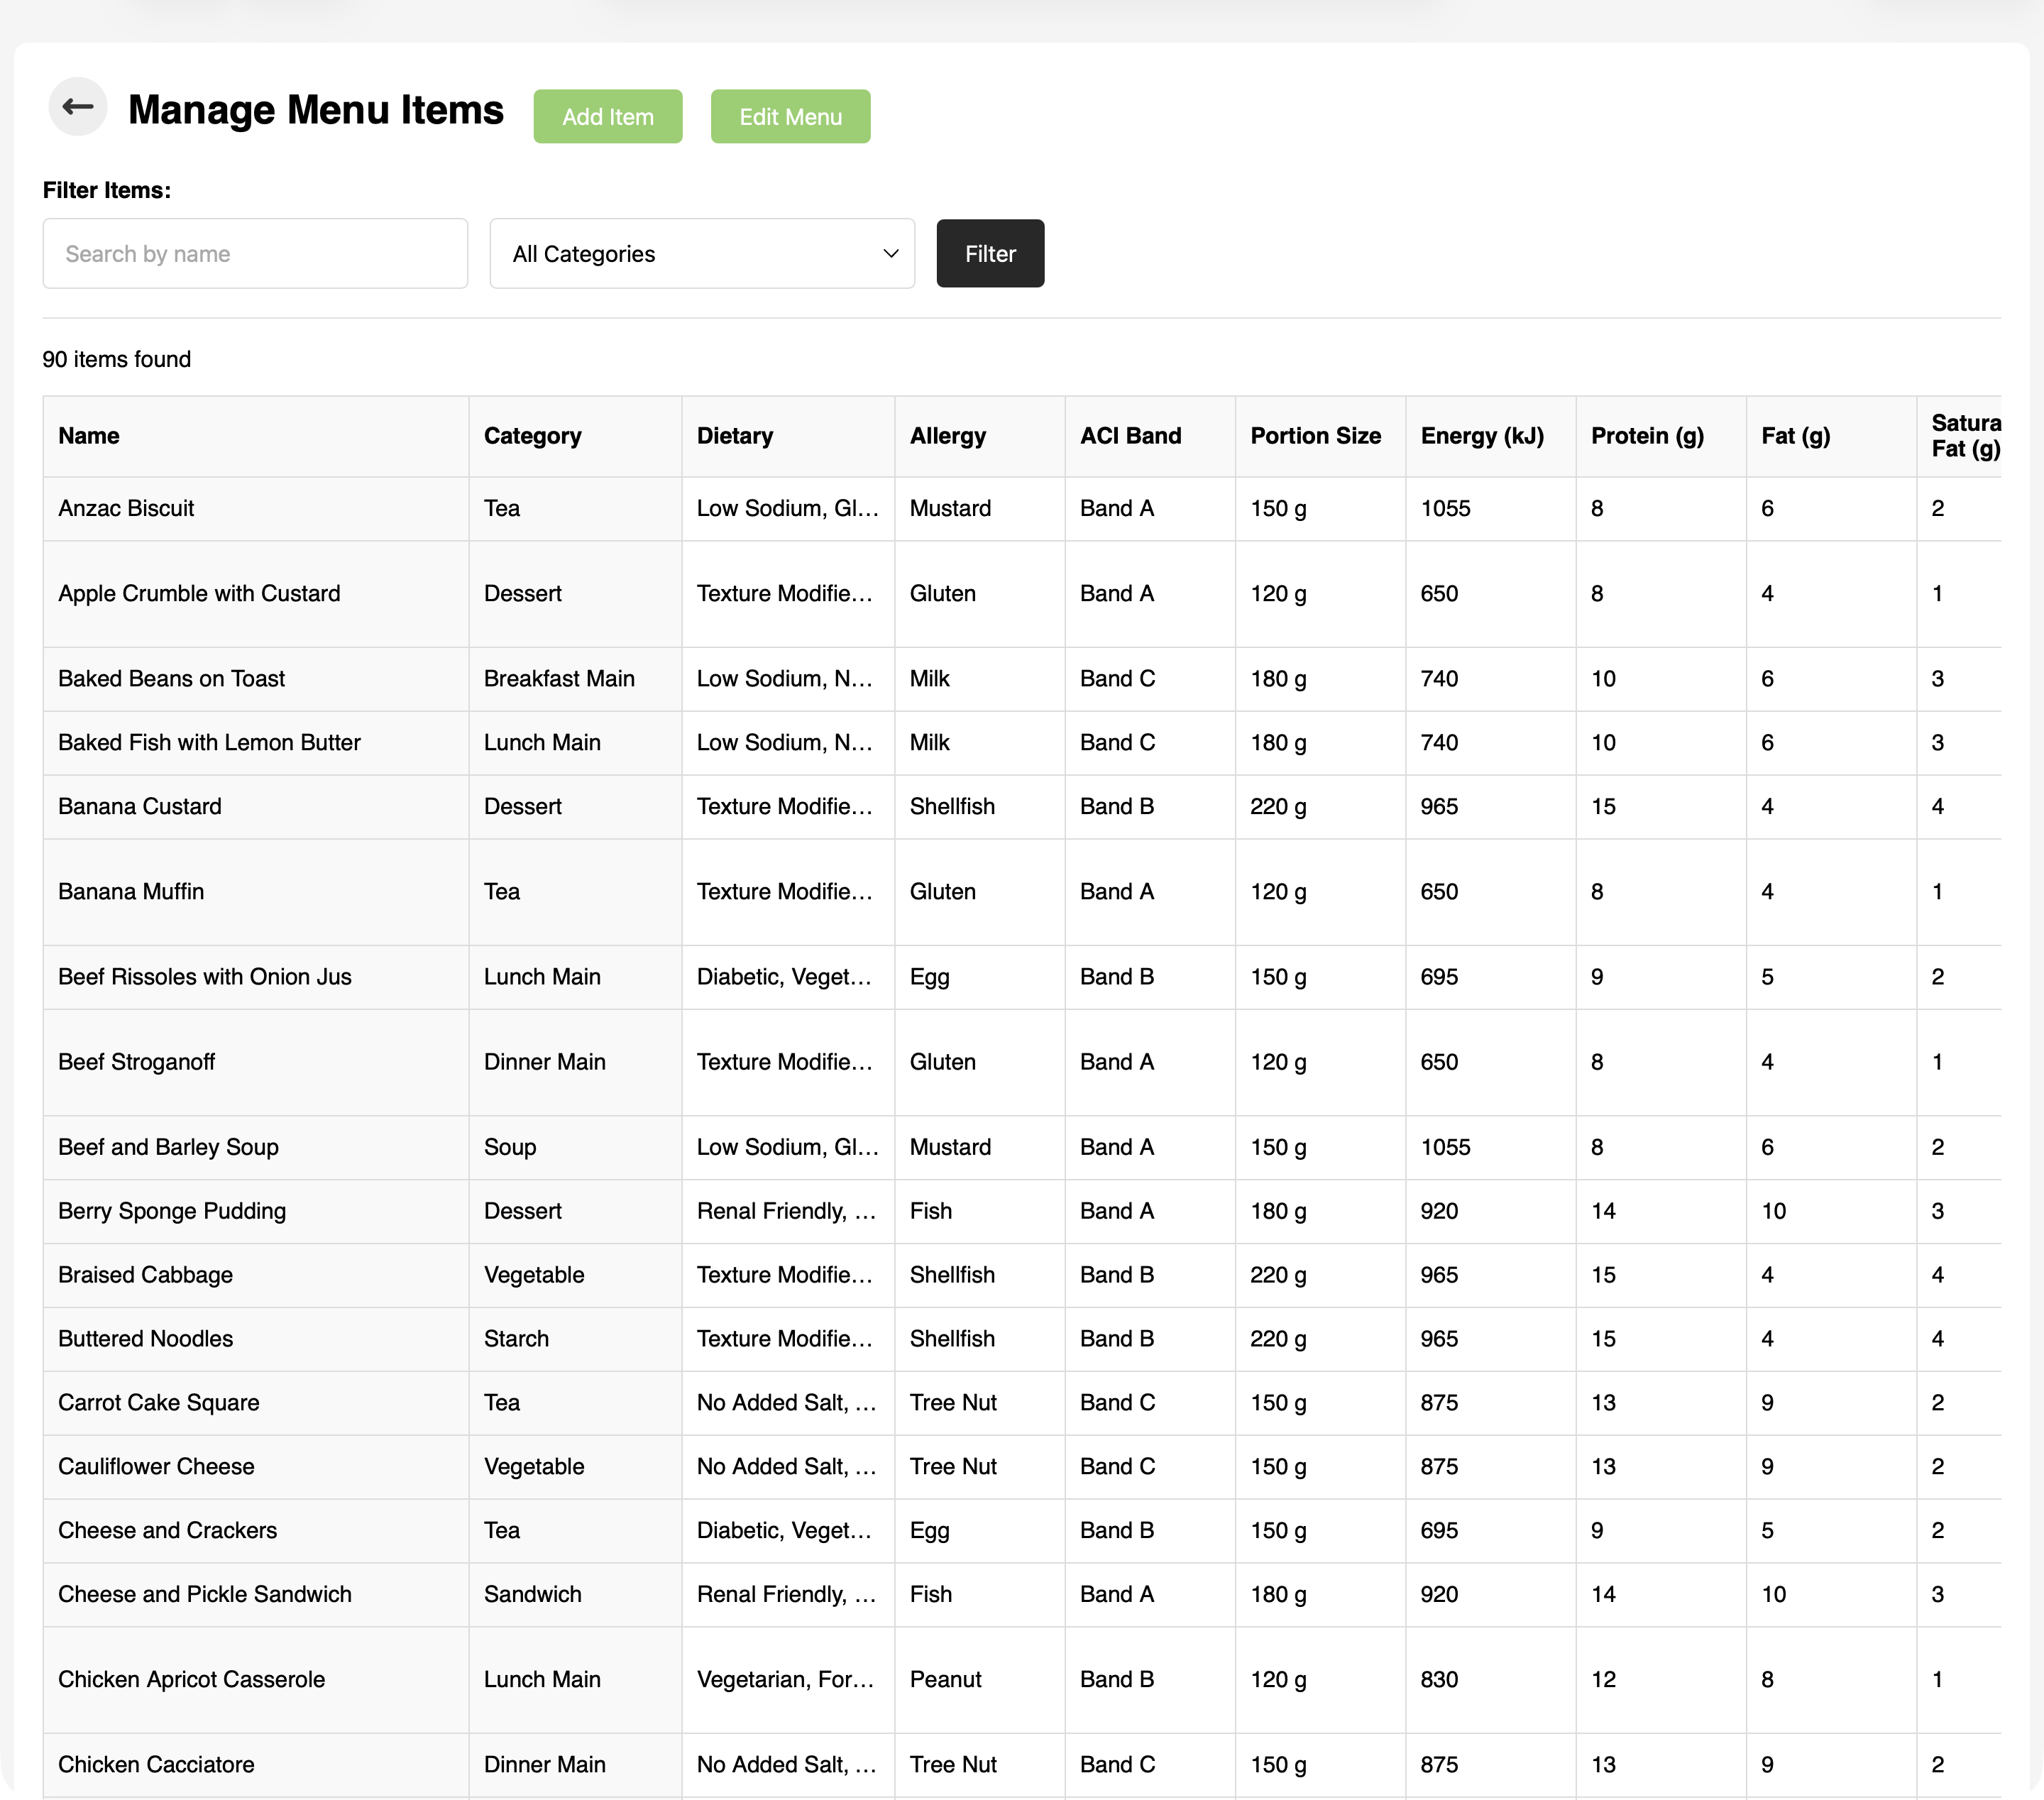2044x1800 pixels.
Task: Select Beef and Barley Soup
Action: (x=168, y=1146)
